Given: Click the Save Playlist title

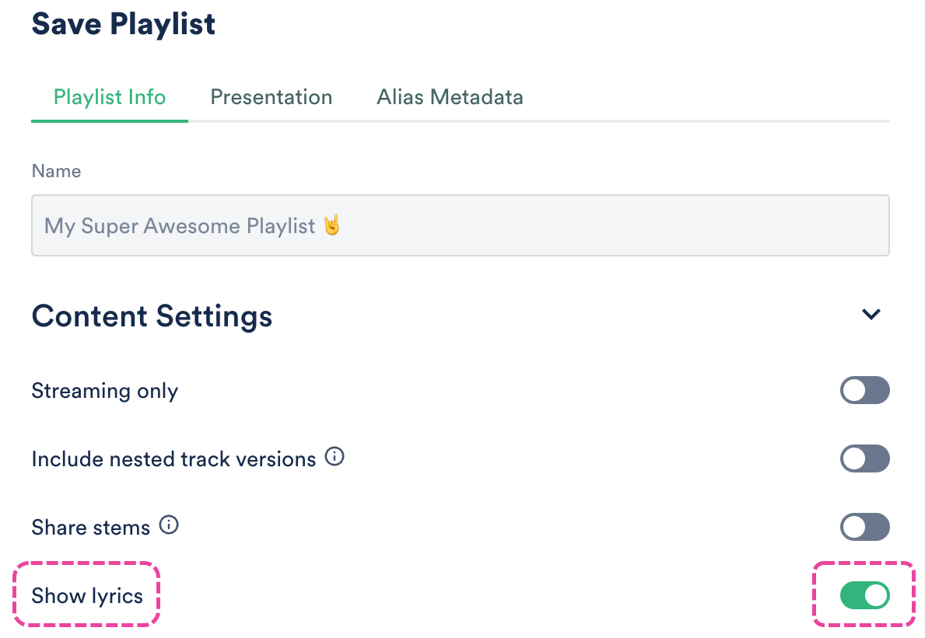Looking at the screenshot, I should point(123,24).
